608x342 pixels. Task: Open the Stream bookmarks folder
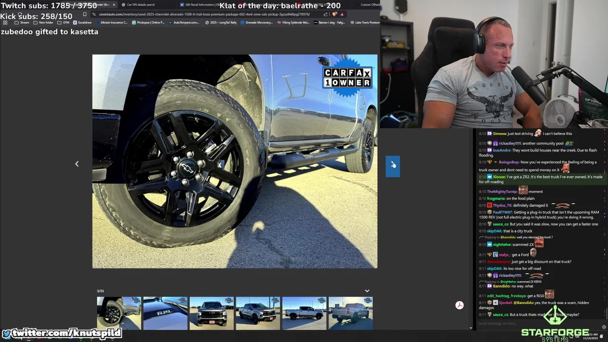pos(22,22)
